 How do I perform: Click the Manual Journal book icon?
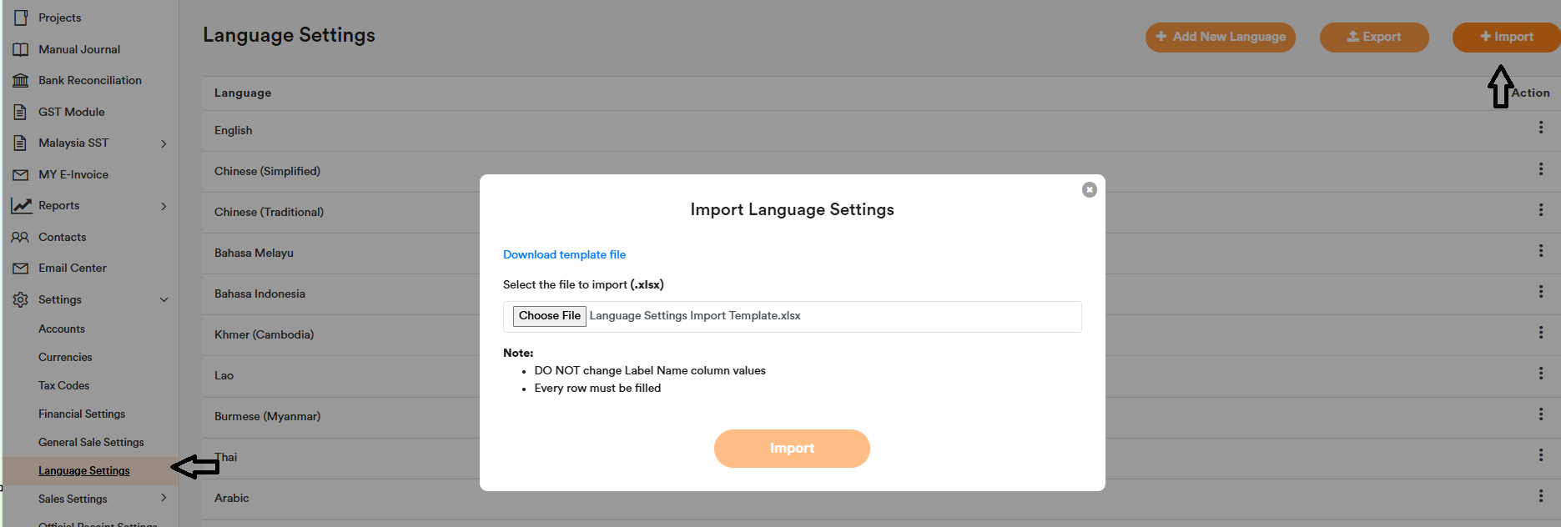[x=21, y=49]
